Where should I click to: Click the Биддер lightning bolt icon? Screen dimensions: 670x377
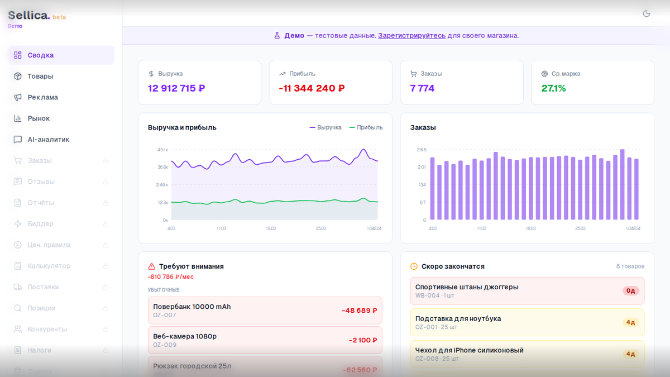18,224
